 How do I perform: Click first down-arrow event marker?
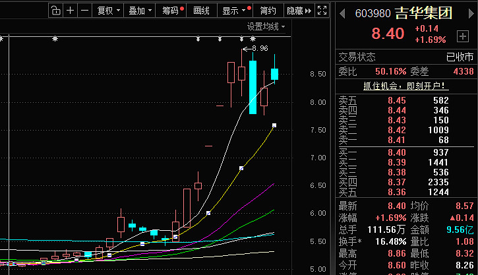point(198,39)
